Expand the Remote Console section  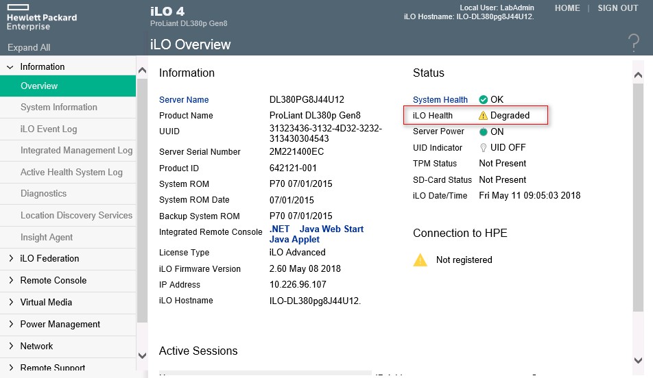10,281
